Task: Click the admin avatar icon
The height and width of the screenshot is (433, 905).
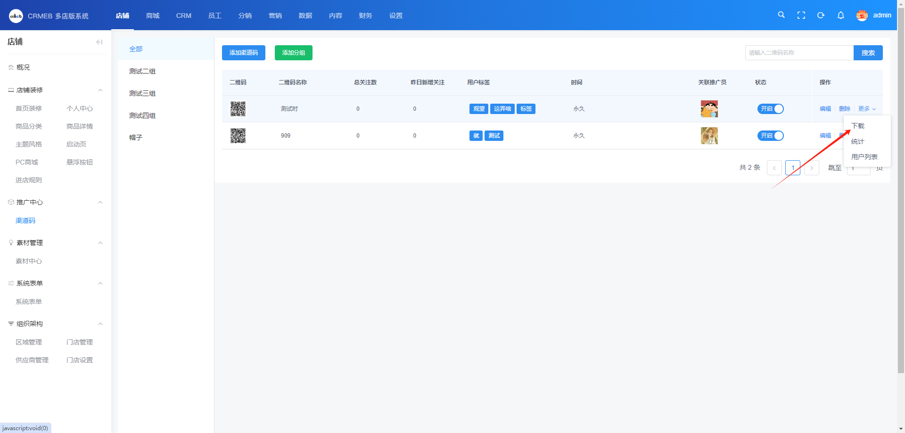Action: click(x=862, y=16)
